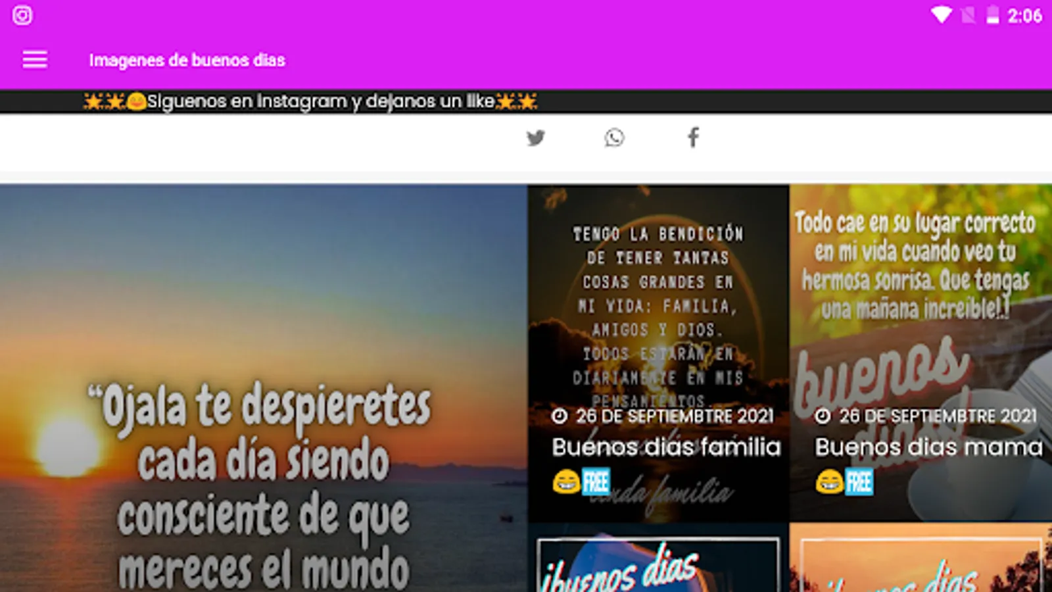Tap the date on Buenos días familia card
Viewport: 1052px width, 592px height.
tap(675, 416)
